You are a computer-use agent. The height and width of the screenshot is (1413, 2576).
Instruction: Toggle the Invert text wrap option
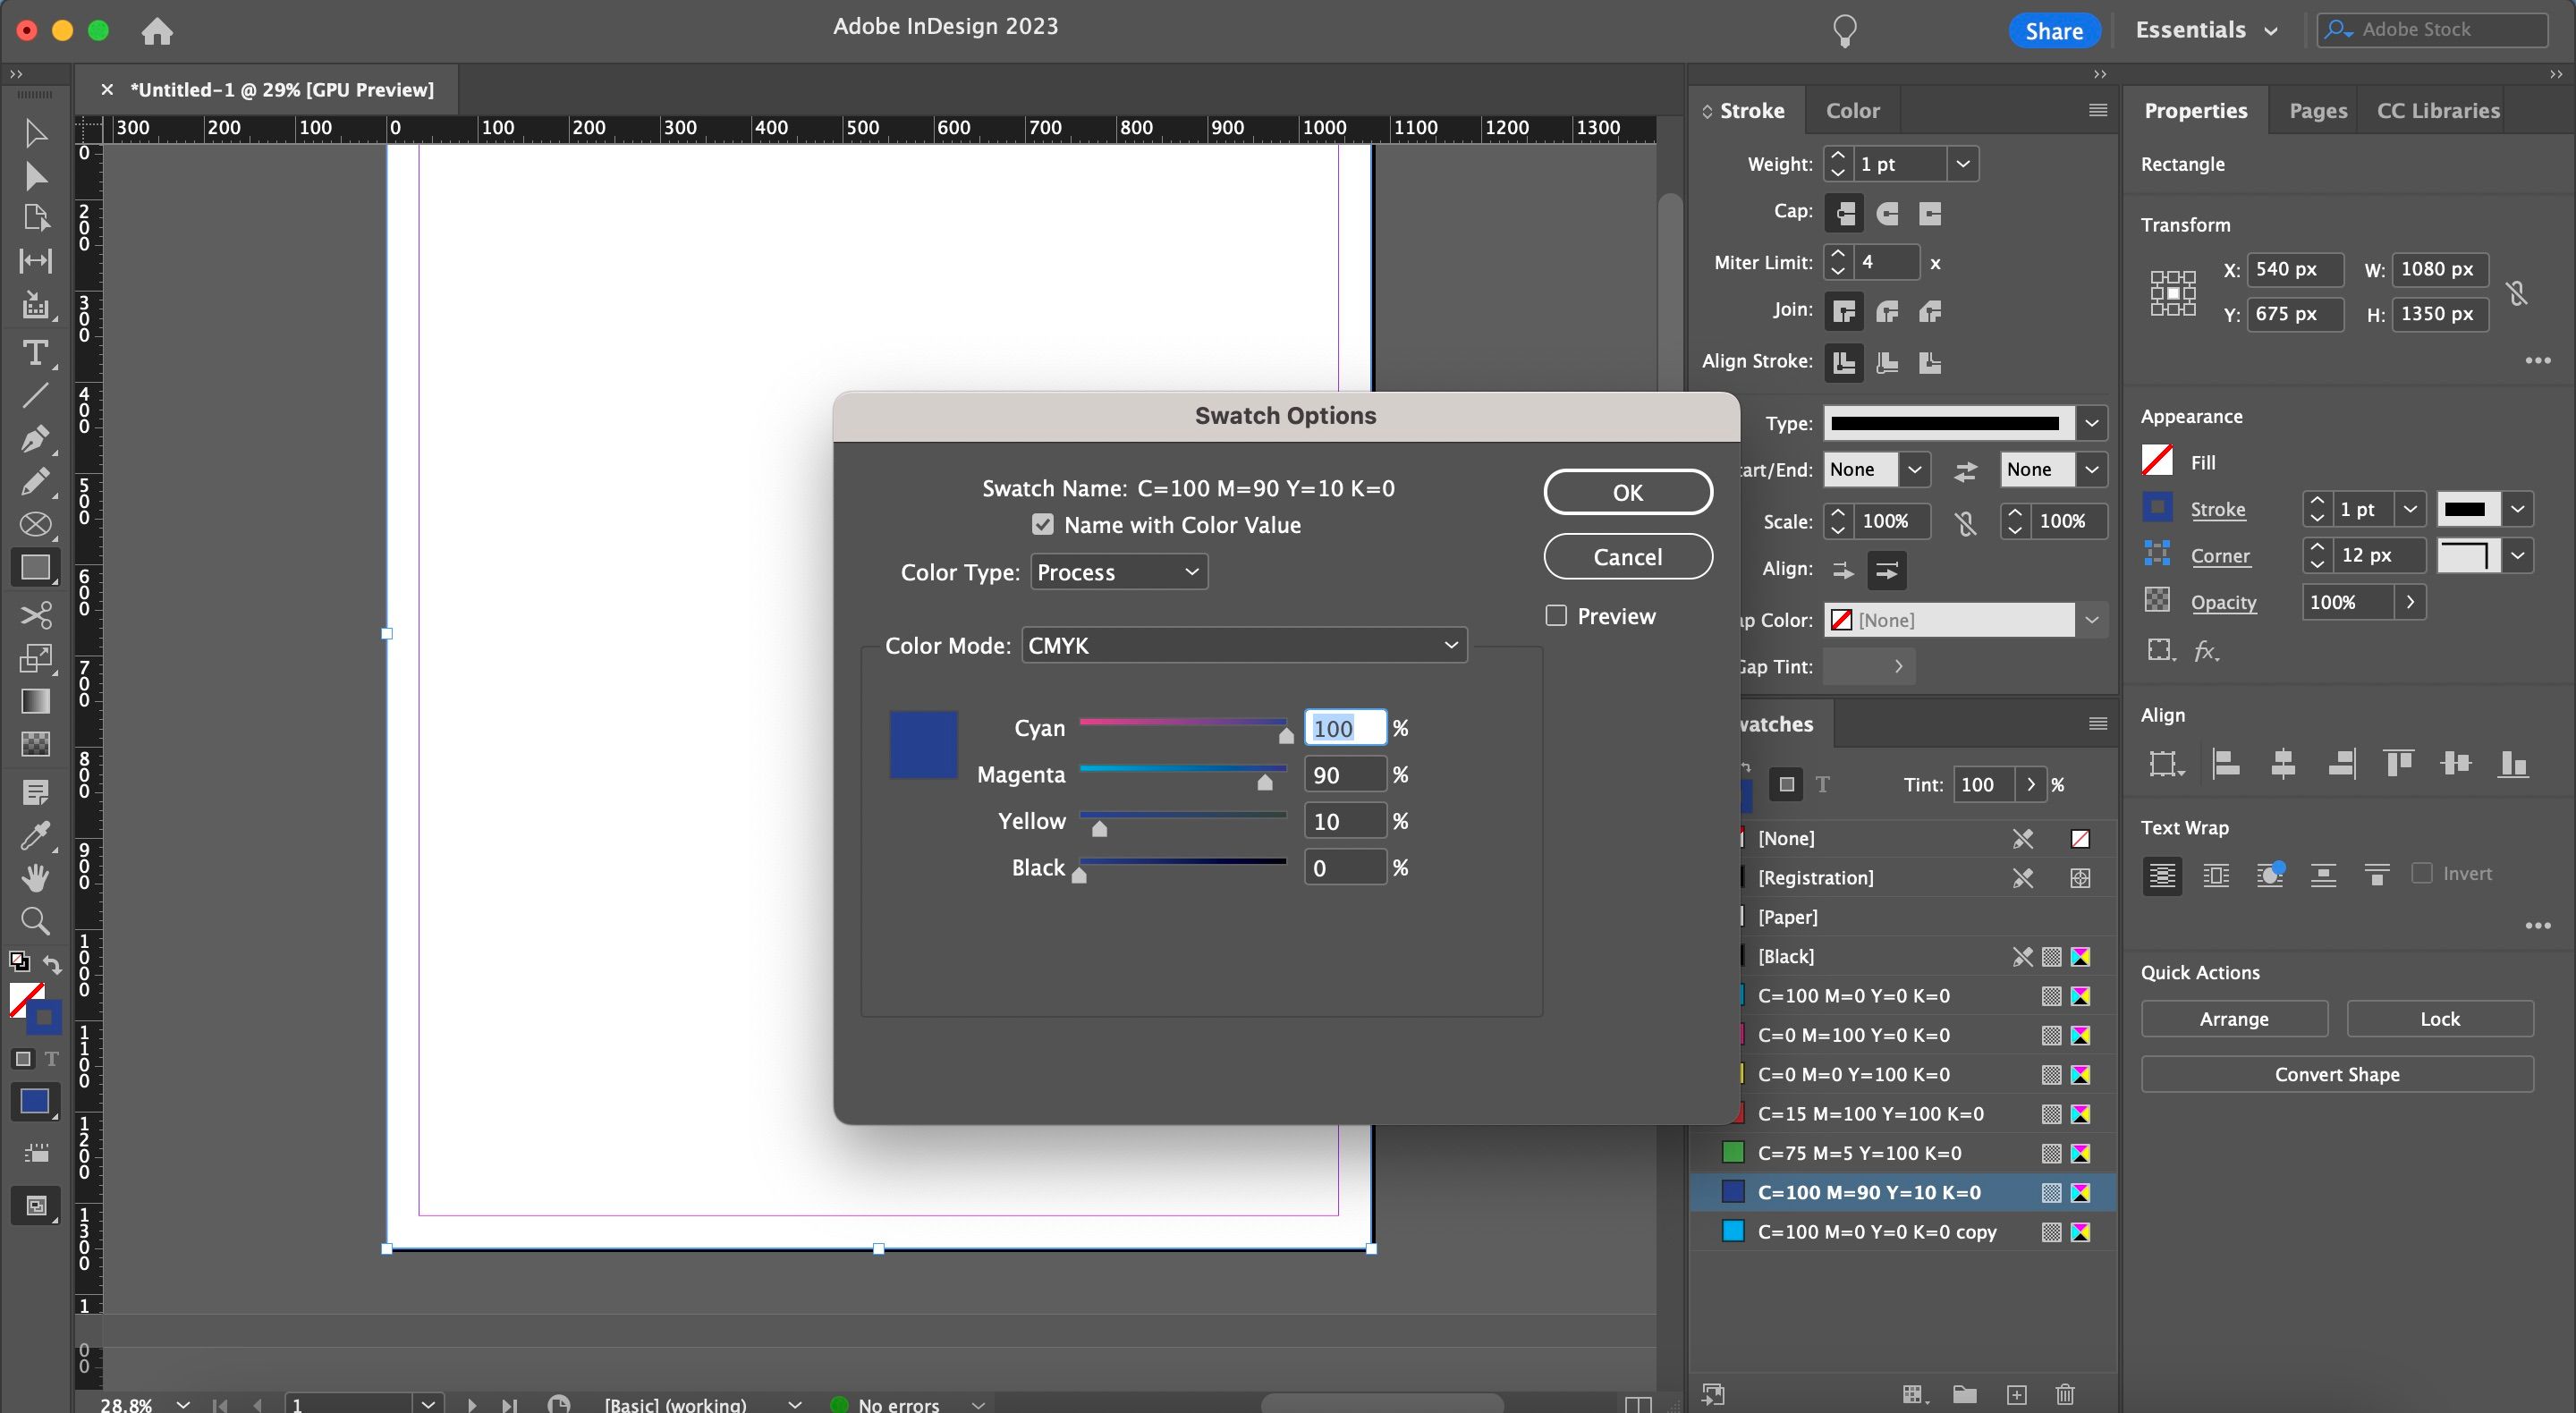coord(2423,873)
